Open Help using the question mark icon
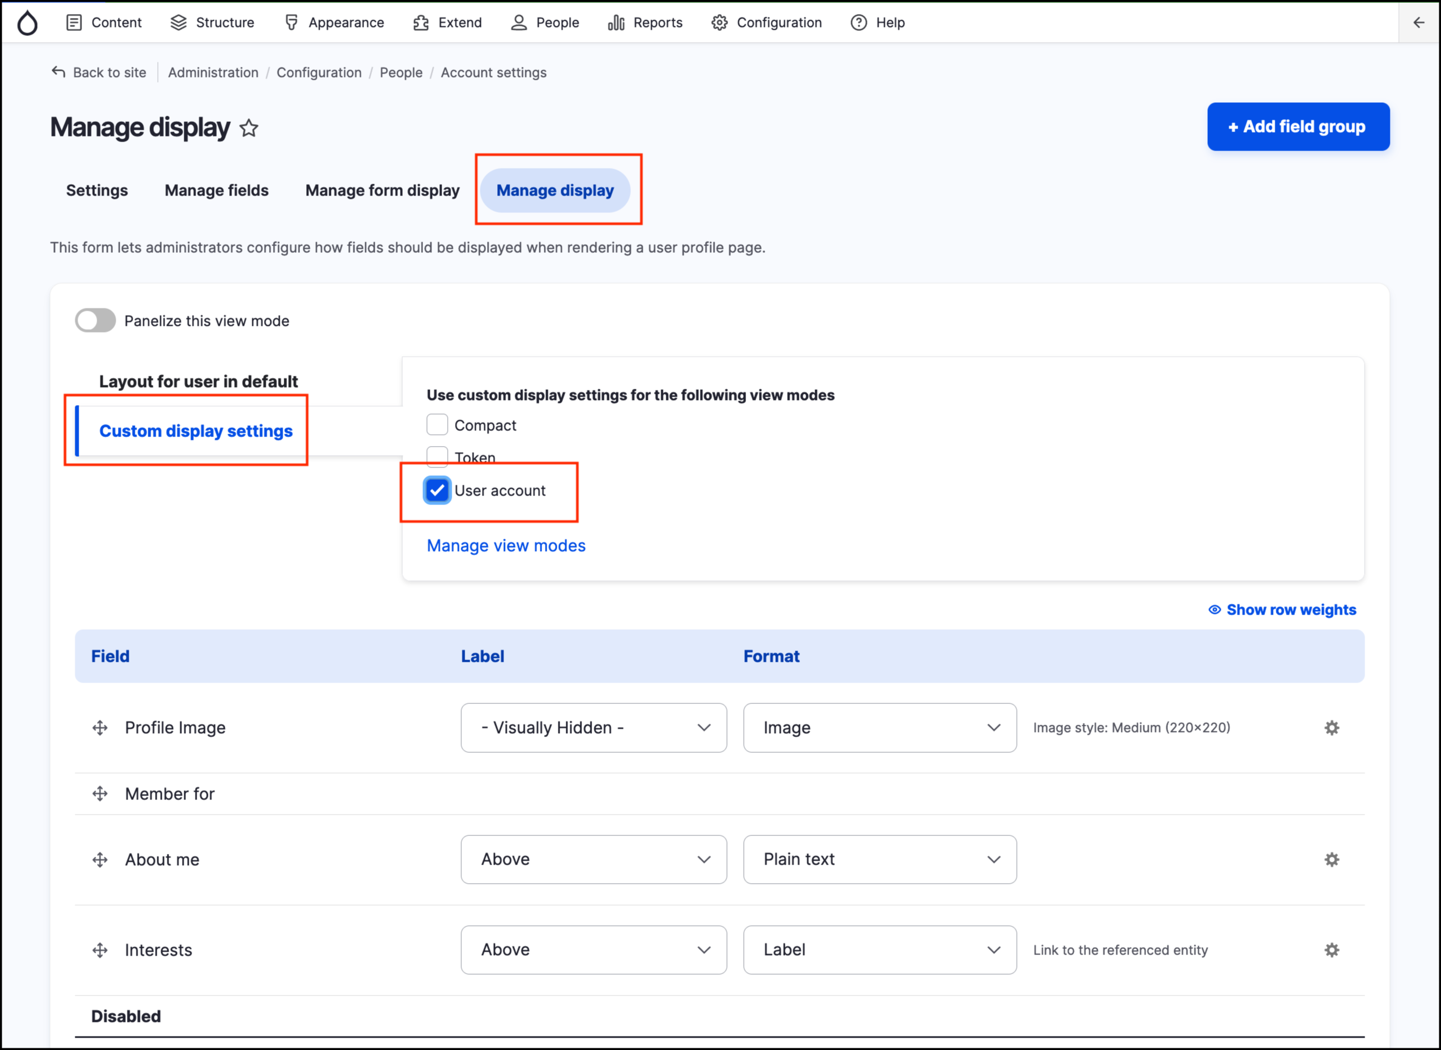 point(858,22)
